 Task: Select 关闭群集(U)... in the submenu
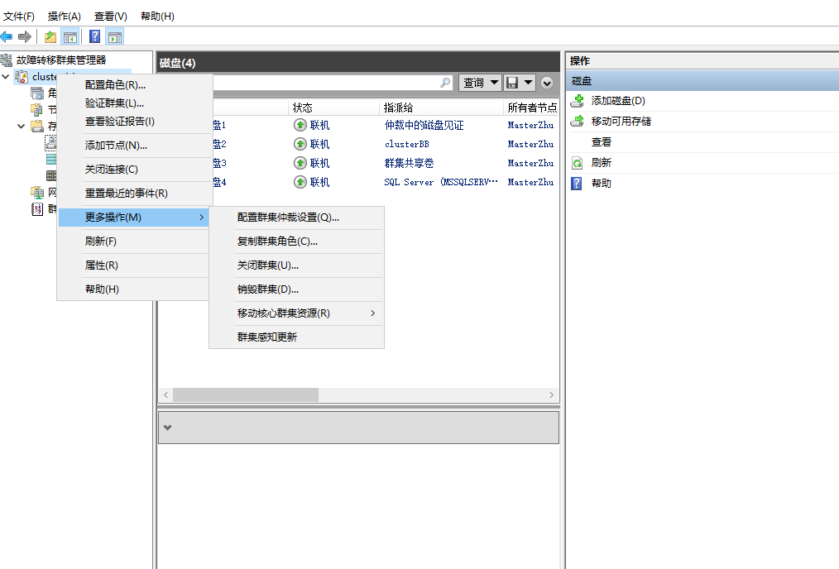tap(296, 265)
